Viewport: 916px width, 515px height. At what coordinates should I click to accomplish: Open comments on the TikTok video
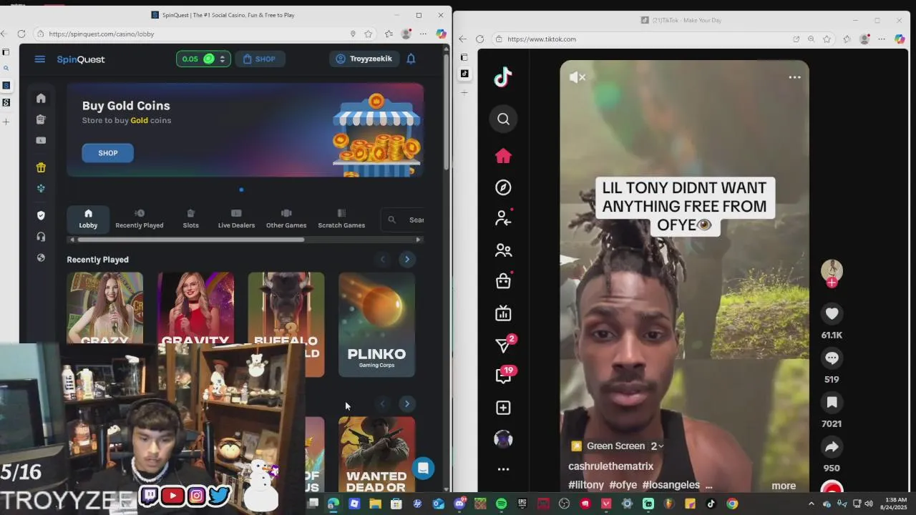(832, 358)
